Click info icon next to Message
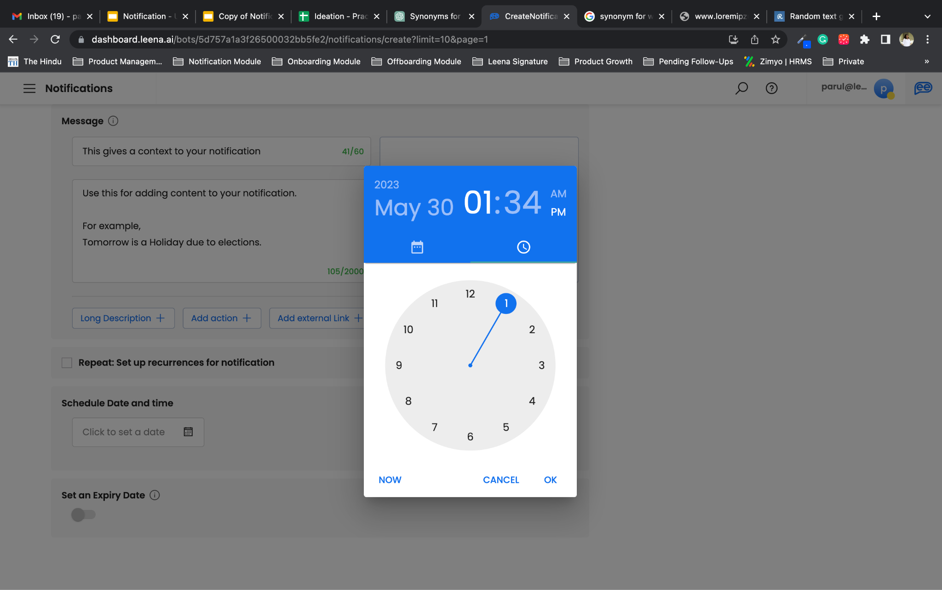This screenshot has width=942, height=590. [x=113, y=121]
